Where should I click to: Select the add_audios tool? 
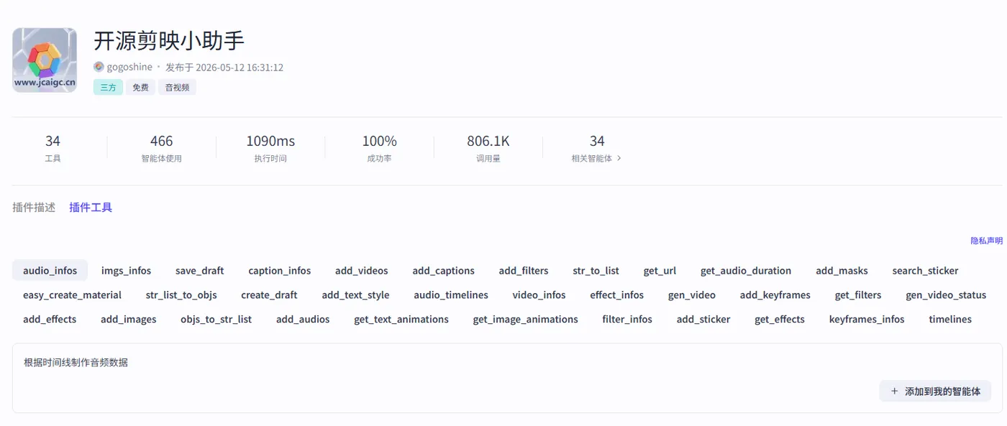303,320
